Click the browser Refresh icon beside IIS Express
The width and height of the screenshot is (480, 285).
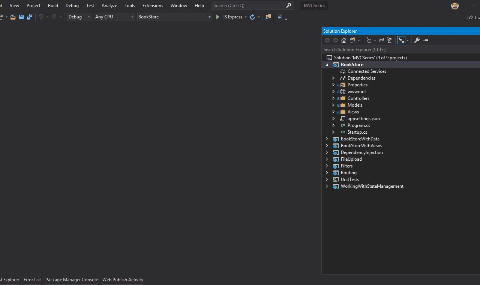pos(252,17)
